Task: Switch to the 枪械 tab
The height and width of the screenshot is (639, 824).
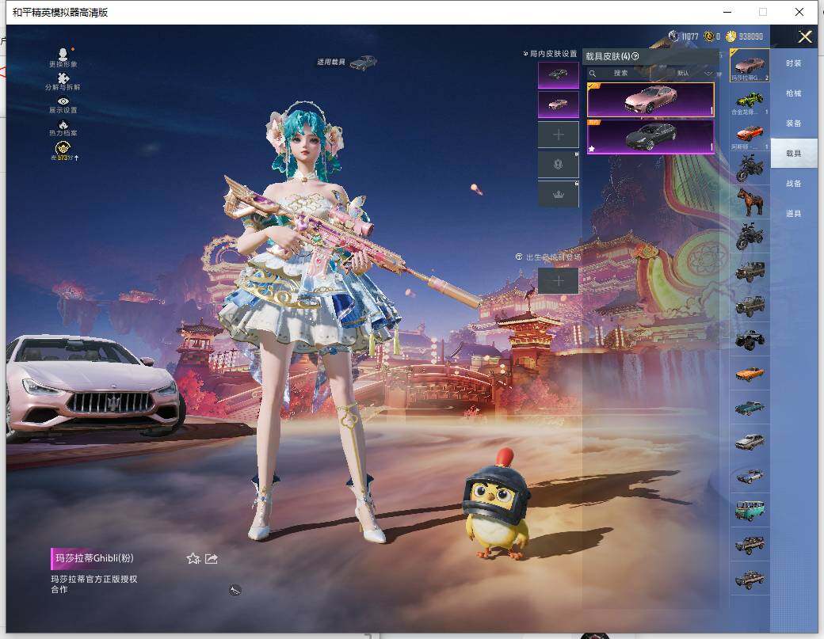Action: (x=794, y=93)
